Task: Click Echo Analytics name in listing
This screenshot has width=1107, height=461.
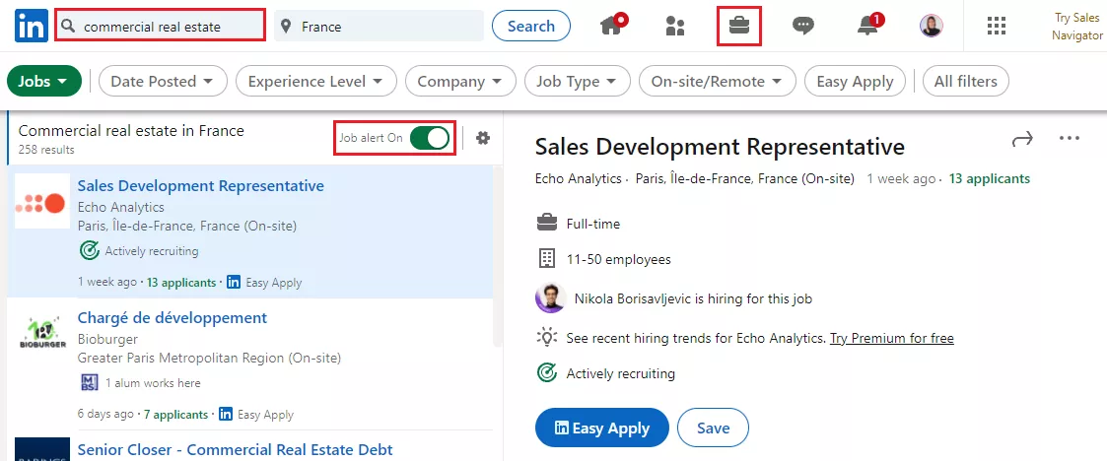Action: [x=120, y=208]
